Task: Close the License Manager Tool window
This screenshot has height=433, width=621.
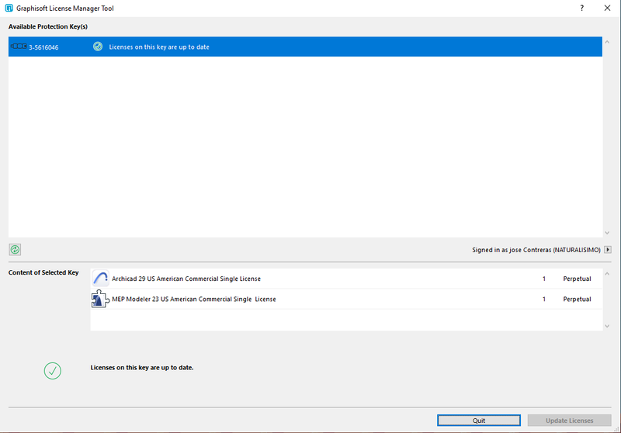Action: tap(607, 8)
